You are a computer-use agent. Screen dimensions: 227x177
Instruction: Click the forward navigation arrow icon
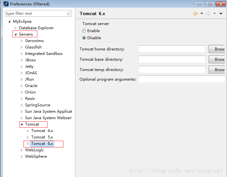click(208, 13)
